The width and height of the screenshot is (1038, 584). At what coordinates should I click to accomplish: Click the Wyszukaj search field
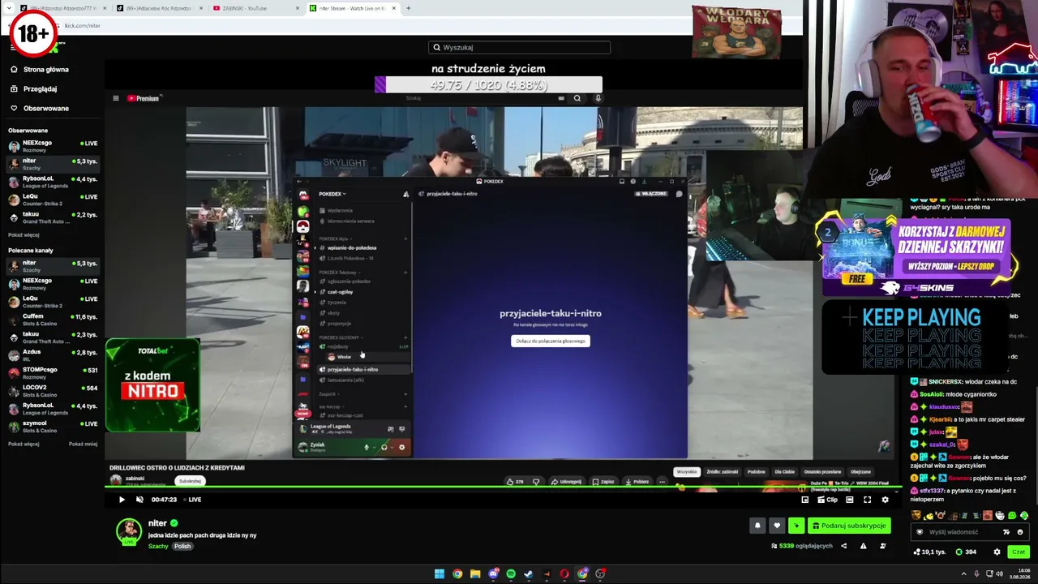(519, 47)
